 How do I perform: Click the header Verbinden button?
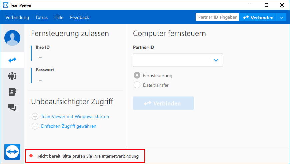258,18
